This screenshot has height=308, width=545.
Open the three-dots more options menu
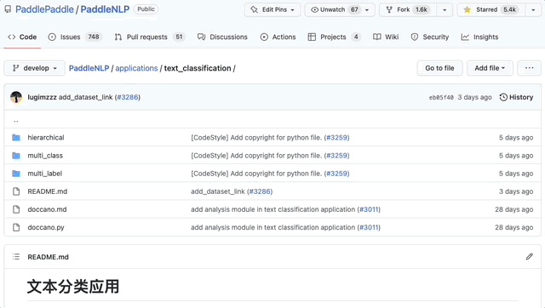click(529, 68)
